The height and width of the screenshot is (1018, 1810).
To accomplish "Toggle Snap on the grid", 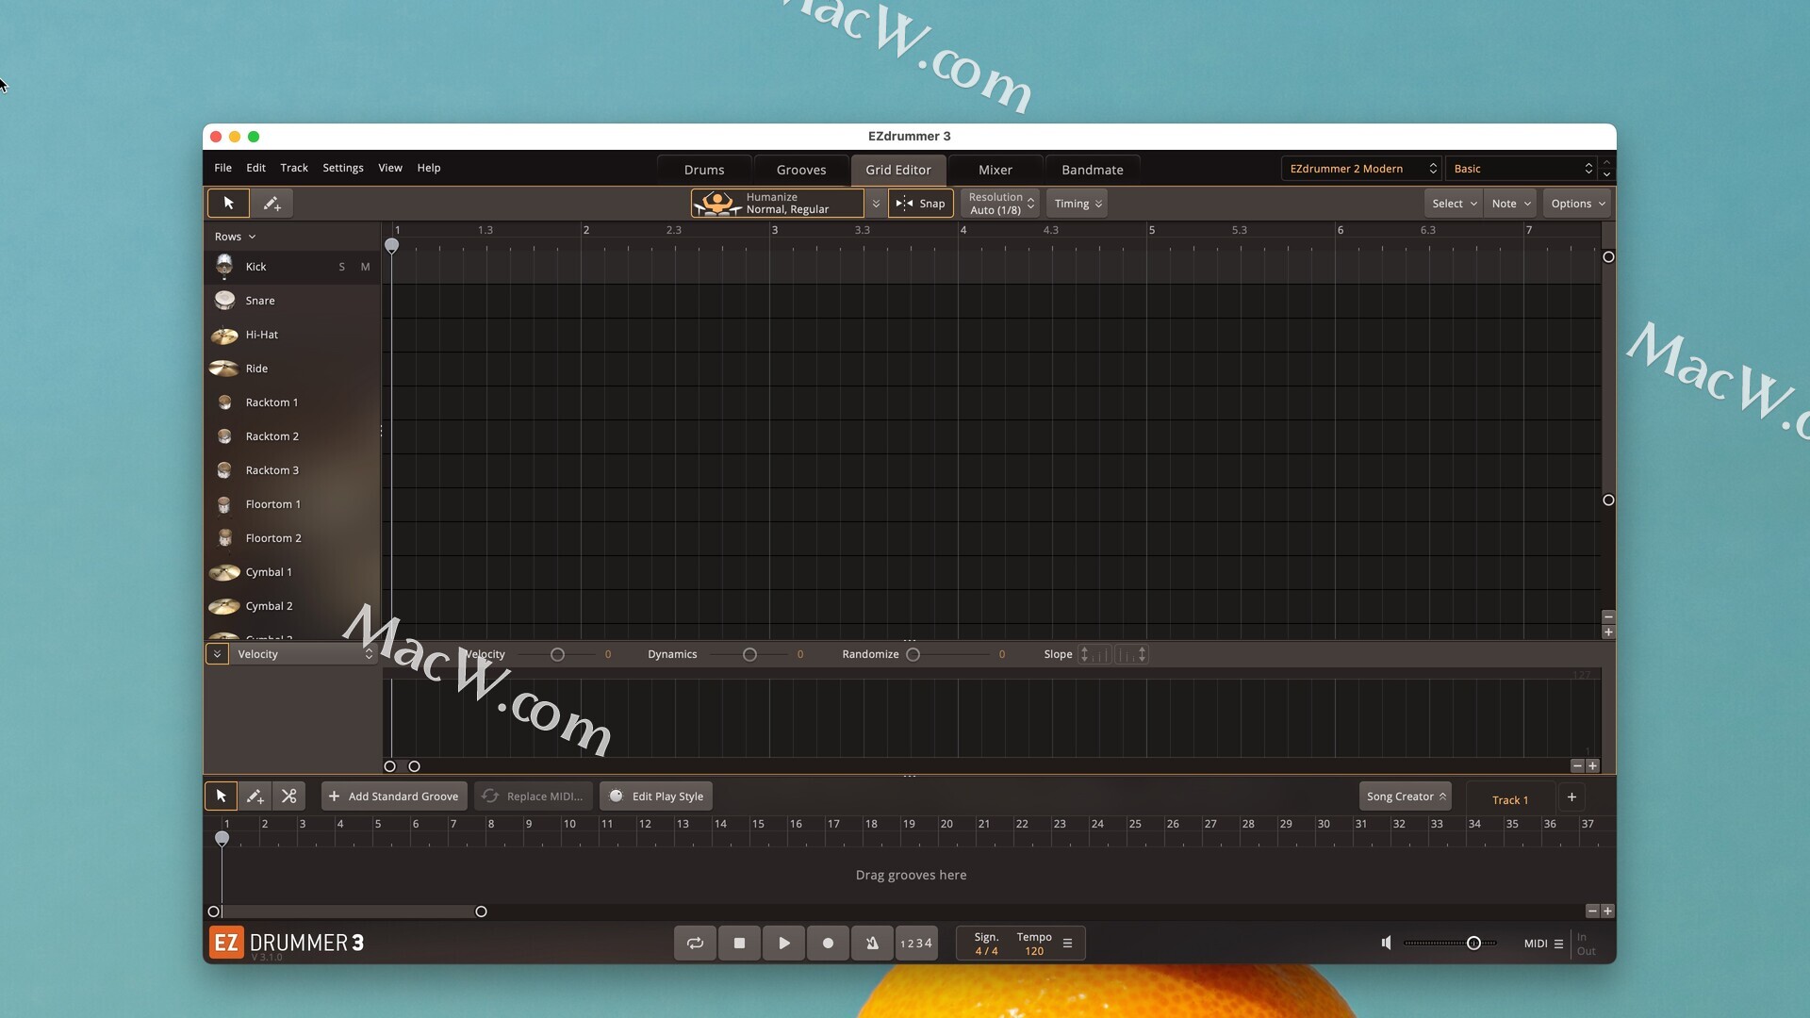I will point(921,203).
